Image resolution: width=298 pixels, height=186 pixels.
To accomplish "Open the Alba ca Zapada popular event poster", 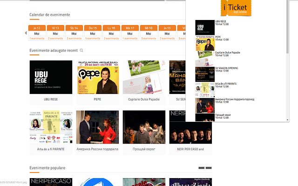I will [190, 182].
